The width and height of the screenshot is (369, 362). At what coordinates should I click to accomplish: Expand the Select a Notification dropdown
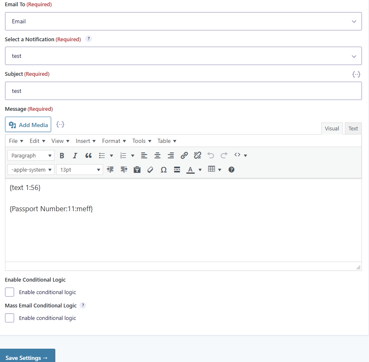(x=183, y=56)
